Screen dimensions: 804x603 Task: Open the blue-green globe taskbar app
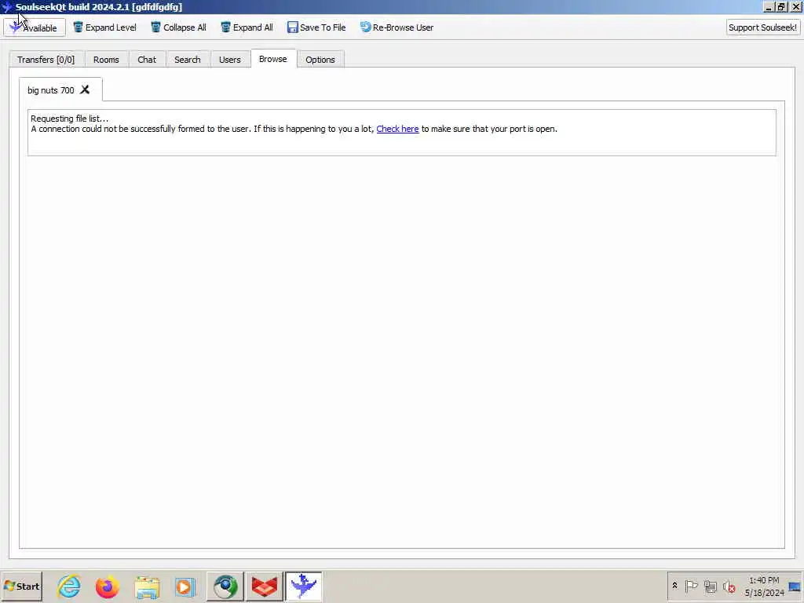(x=225, y=586)
